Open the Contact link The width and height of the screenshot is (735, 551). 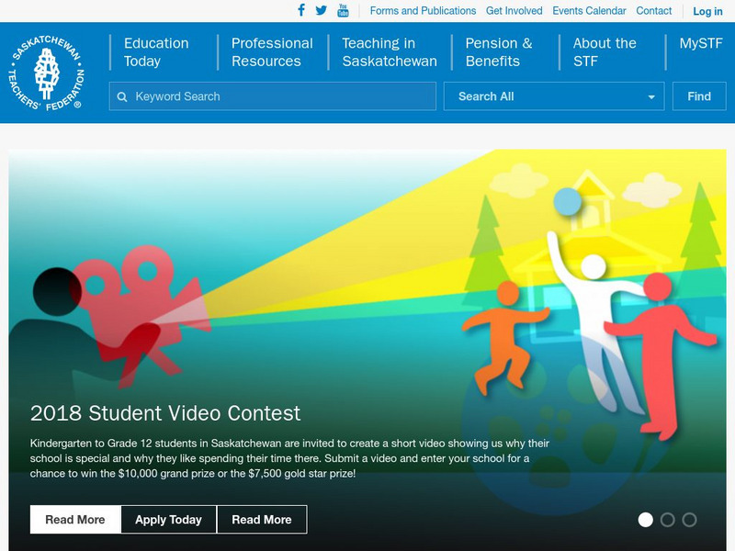653,11
